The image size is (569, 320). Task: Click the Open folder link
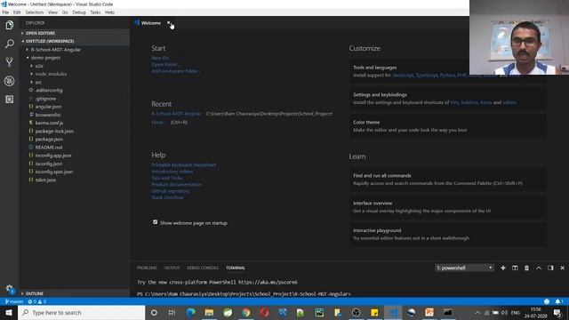coord(165,64)
